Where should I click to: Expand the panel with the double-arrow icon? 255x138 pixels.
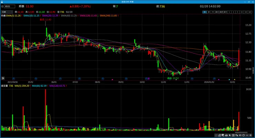[3, 78]
